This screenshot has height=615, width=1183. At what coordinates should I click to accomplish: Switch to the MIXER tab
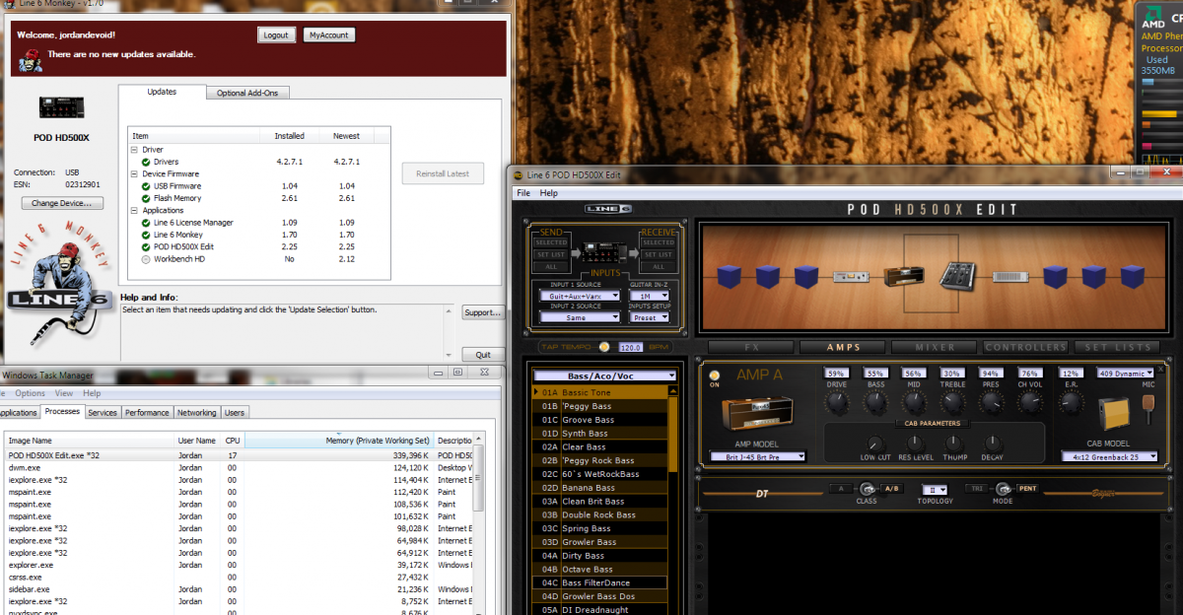click(935, 347)
